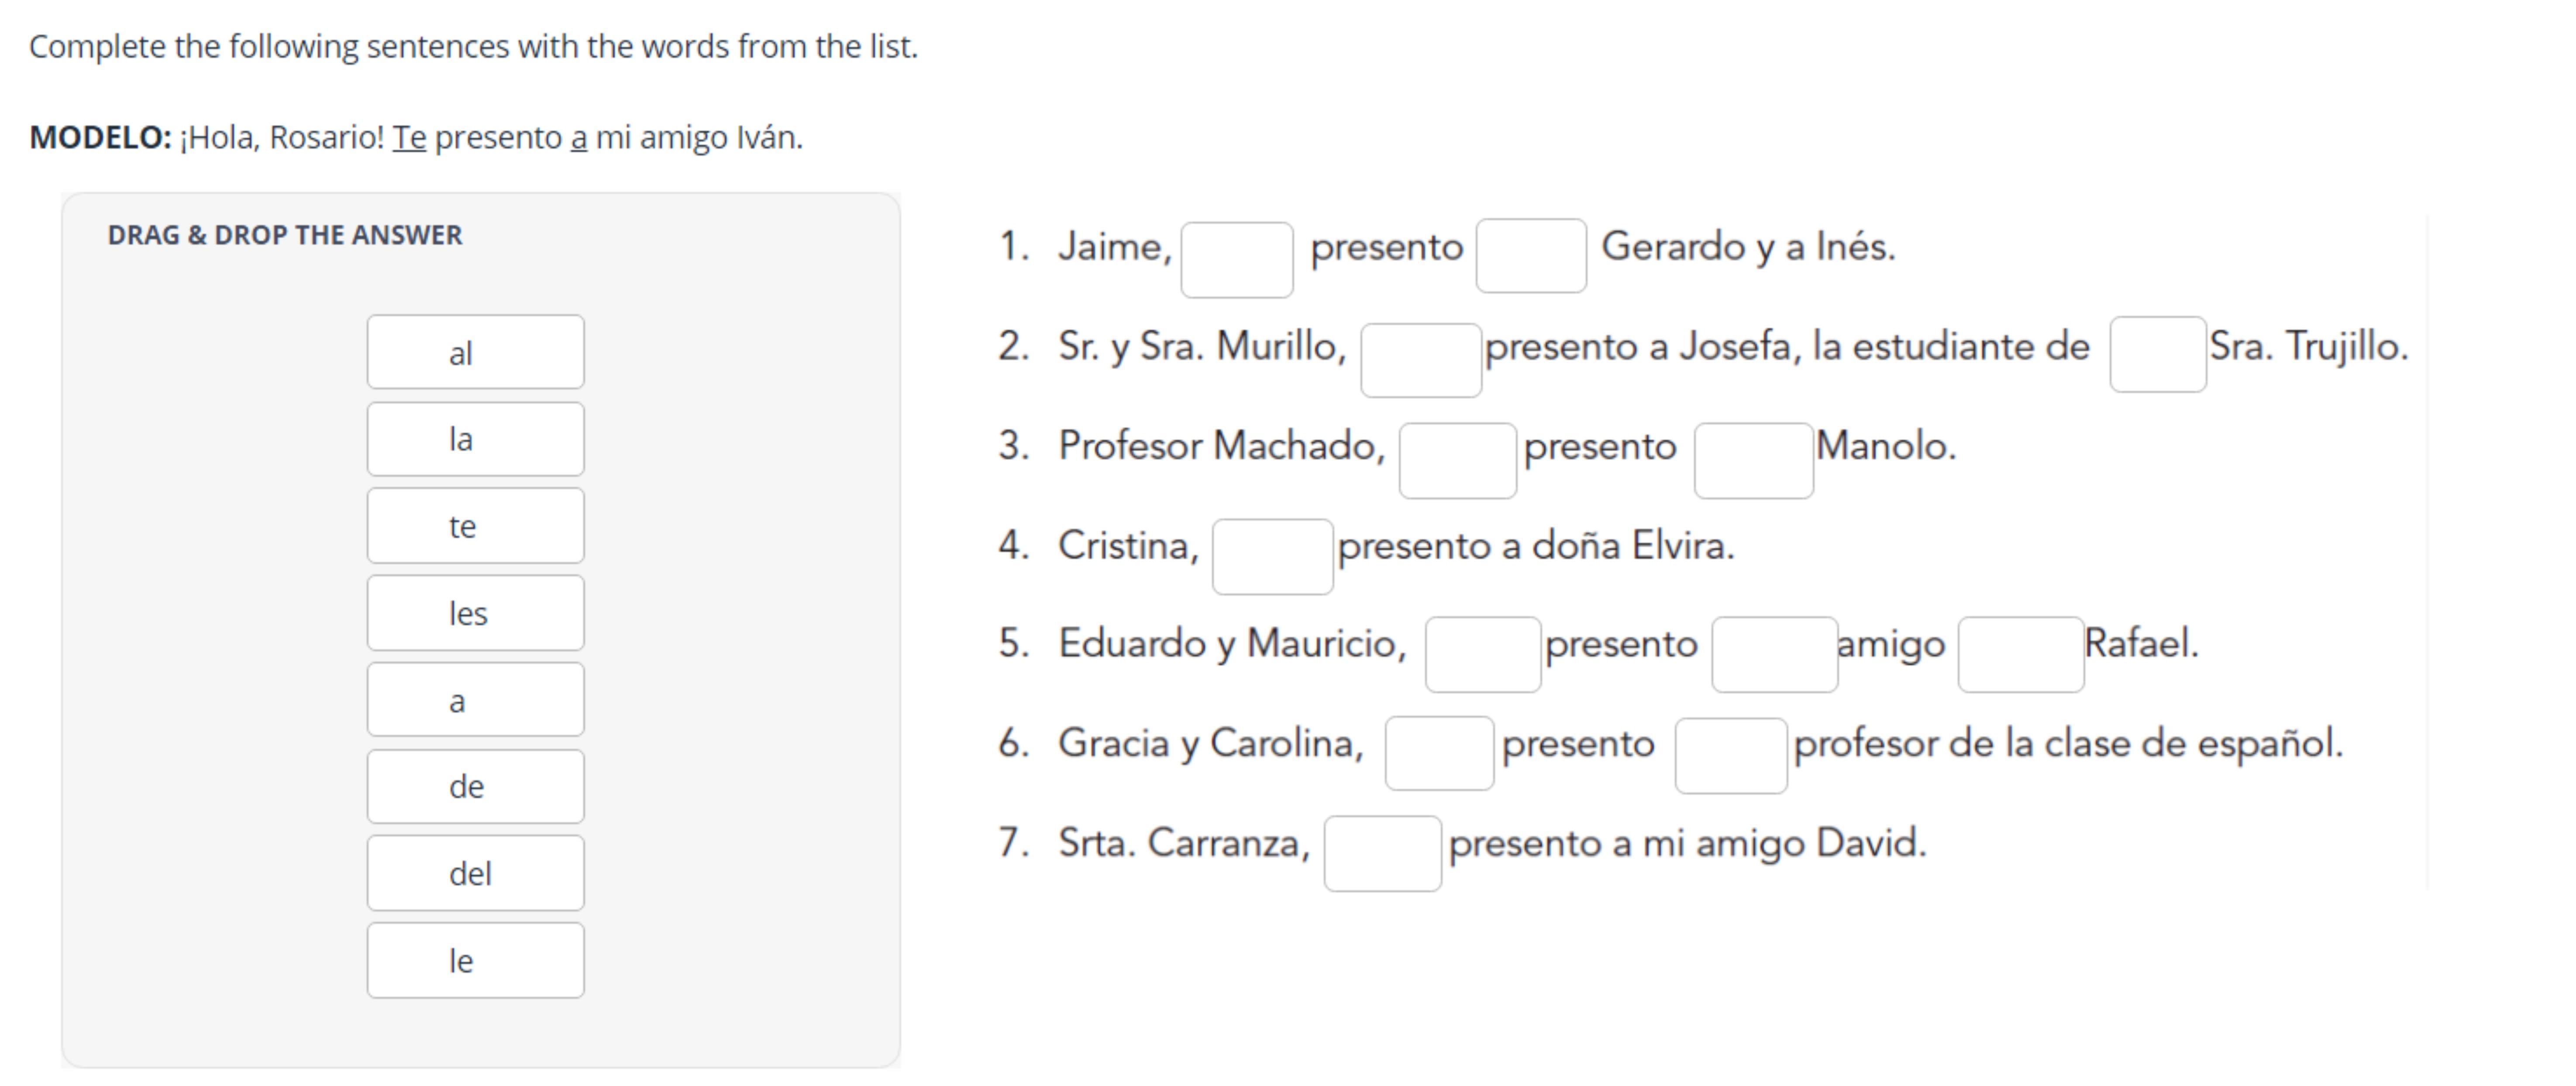Choose the 'de' word tile
The width and height of the screenshot is (2576, 1086).
(475, 787)
